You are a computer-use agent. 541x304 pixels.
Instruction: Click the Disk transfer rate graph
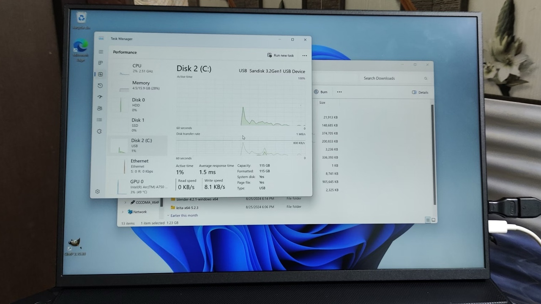point(240,147)
